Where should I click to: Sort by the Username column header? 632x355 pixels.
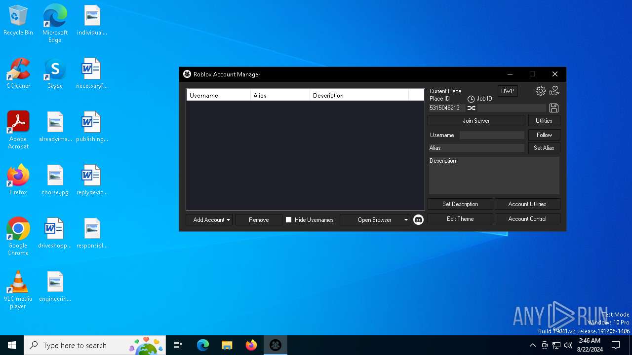[218, 95]
